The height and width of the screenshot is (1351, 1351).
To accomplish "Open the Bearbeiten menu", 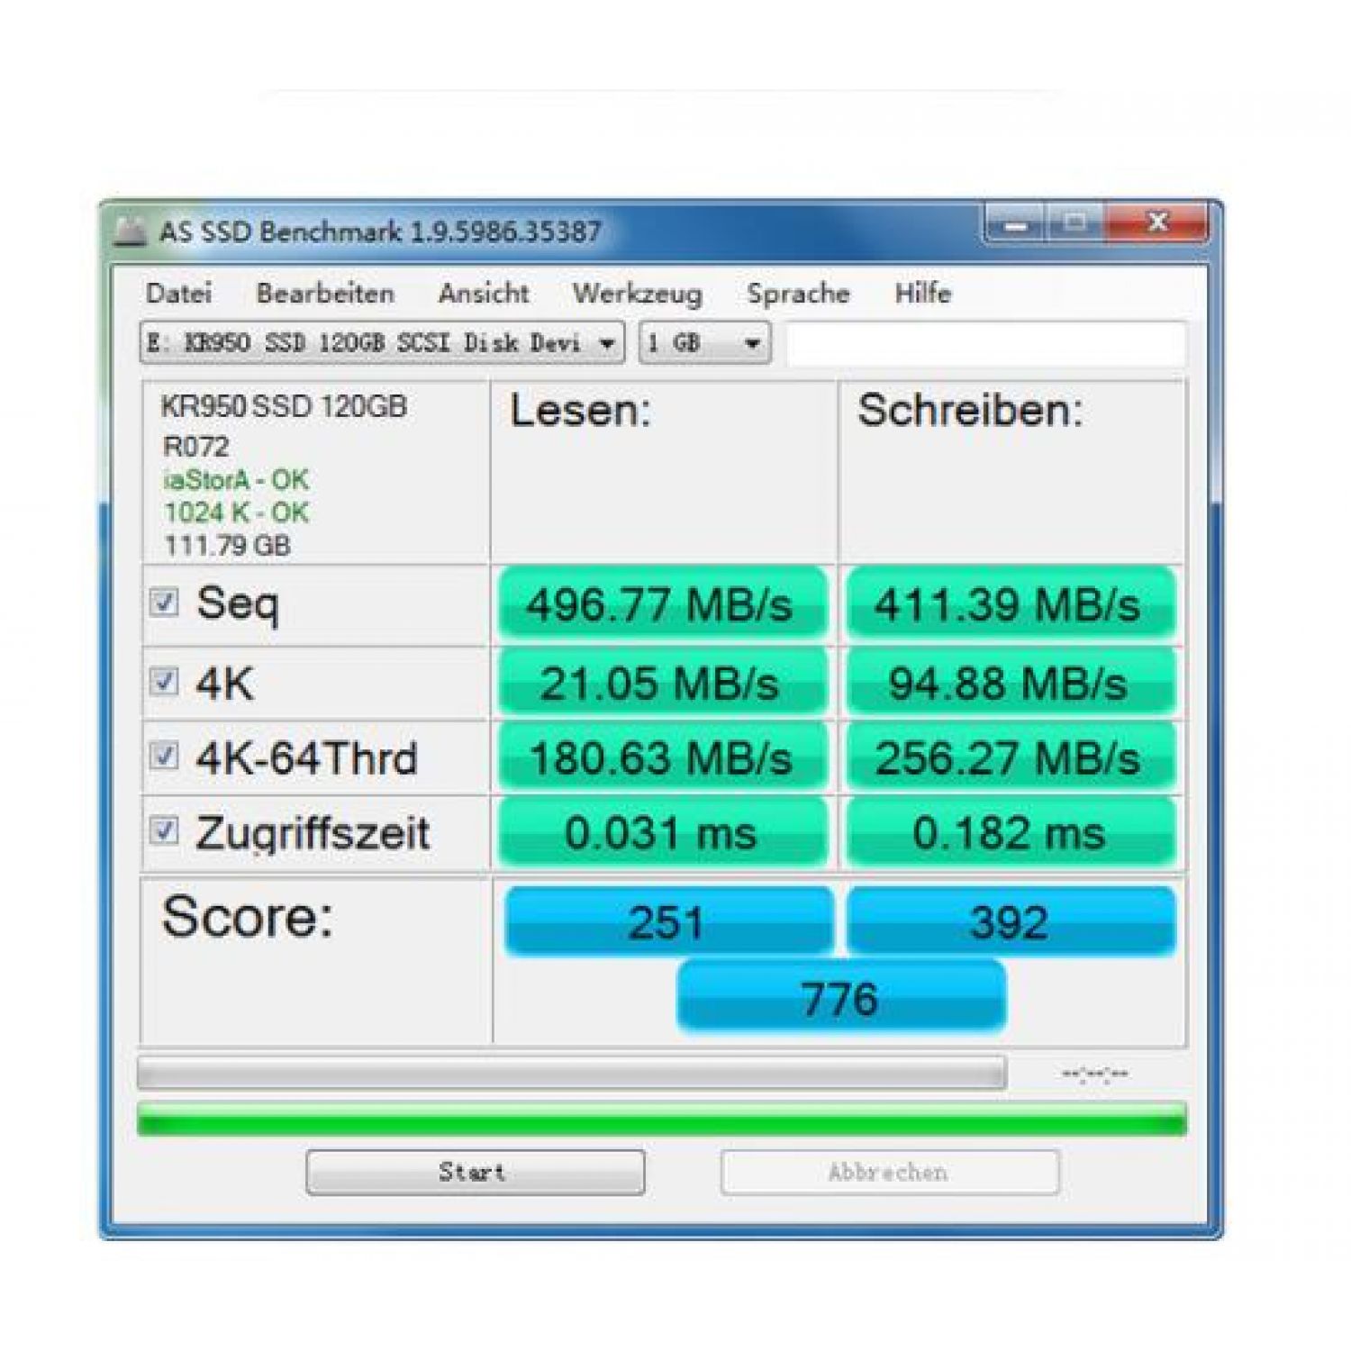I will coord(325,294).
